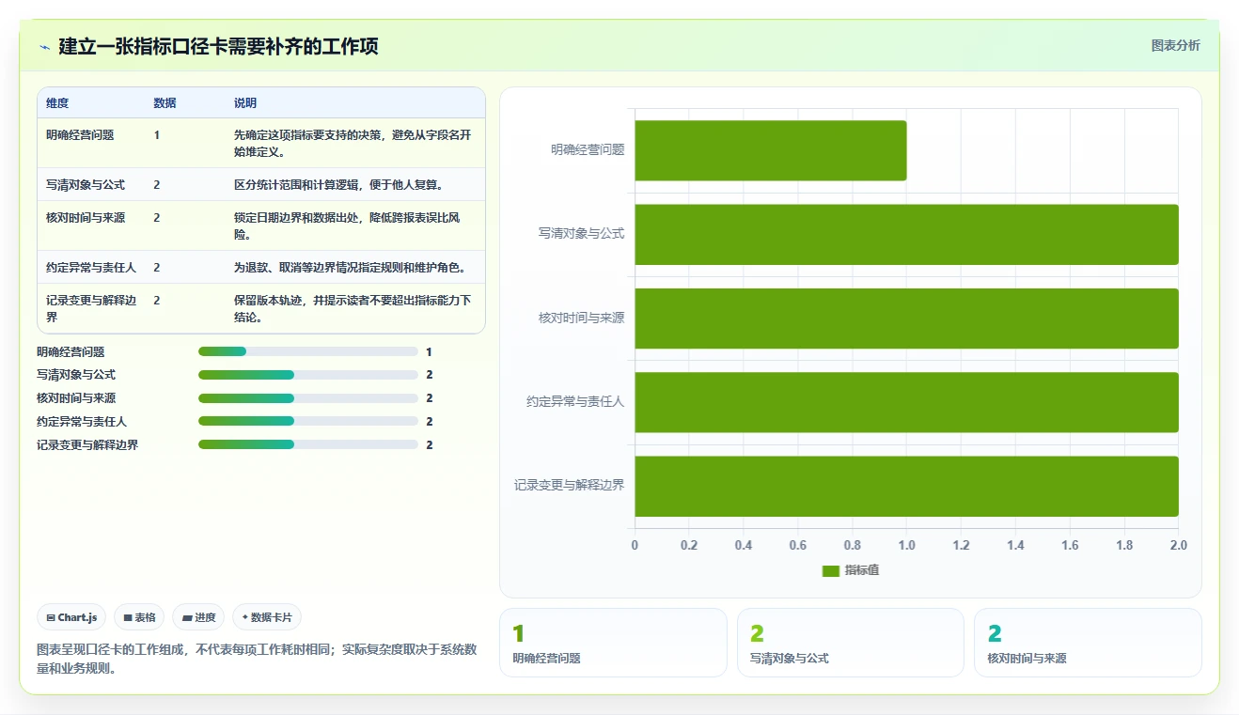Viewport: 1239px width, 715px height.
Task: Select the 数据卡片 tag chip
Action: [x=267, y=617]
